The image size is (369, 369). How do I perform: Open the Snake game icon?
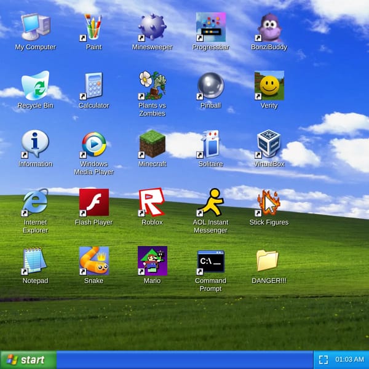93,261
